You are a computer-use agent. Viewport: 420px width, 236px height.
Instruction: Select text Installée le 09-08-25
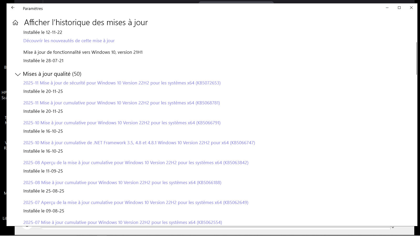coord(44,211)
